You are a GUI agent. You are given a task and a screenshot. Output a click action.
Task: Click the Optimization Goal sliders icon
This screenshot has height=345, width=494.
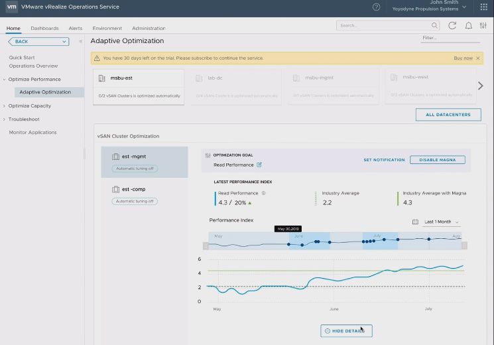[x=208, y=155]
